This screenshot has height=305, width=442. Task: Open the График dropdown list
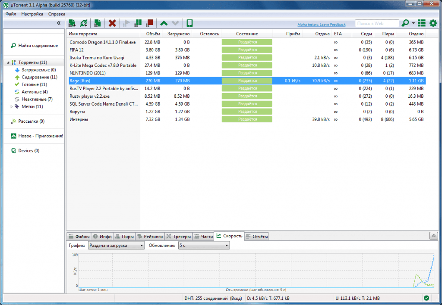point(116,246)
